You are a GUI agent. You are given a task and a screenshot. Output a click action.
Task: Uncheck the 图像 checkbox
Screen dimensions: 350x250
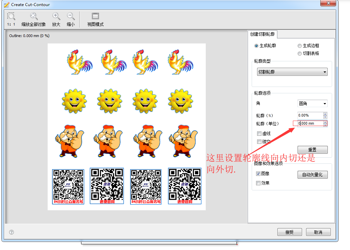pyautogui.click(x=258, y=174)
